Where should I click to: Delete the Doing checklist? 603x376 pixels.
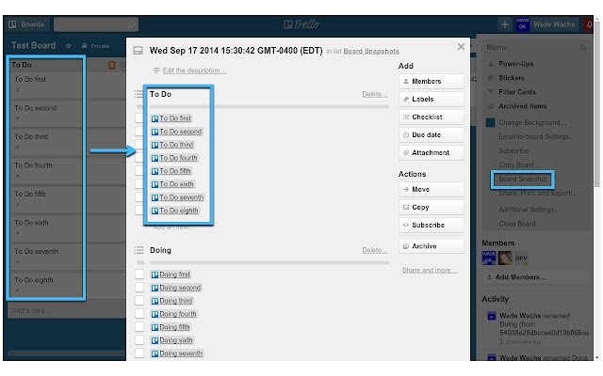[374, 250]
